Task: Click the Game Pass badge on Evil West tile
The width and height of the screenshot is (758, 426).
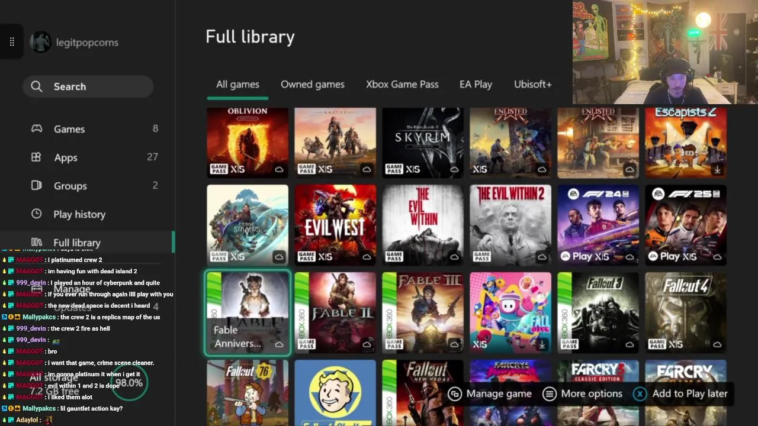Action: [x=306, y=256]
